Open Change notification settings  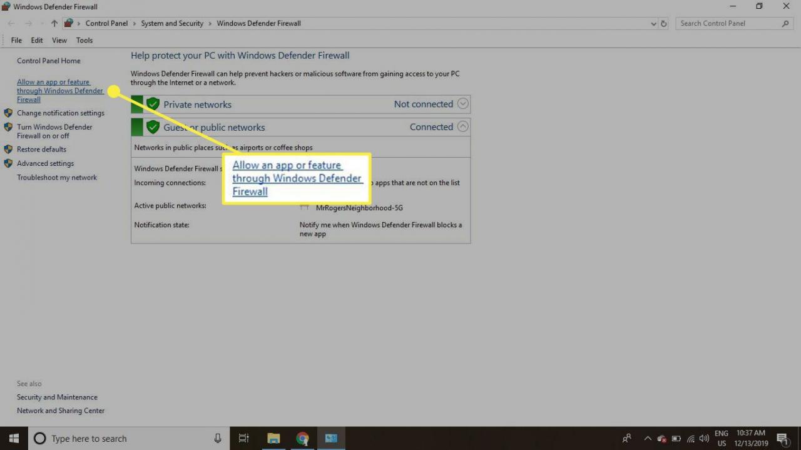click(61, 113)
